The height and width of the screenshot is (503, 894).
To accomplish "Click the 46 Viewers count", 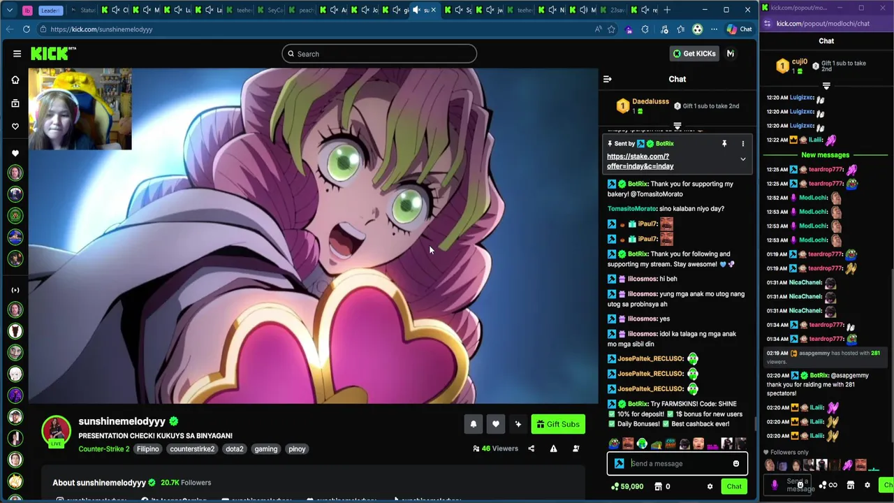I will (x=495, y=449).
